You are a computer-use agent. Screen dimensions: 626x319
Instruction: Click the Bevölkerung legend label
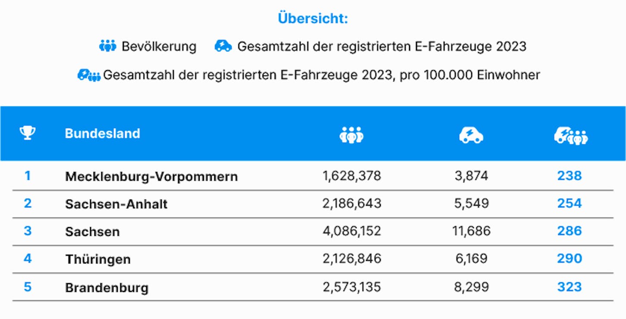pos(159,46)
